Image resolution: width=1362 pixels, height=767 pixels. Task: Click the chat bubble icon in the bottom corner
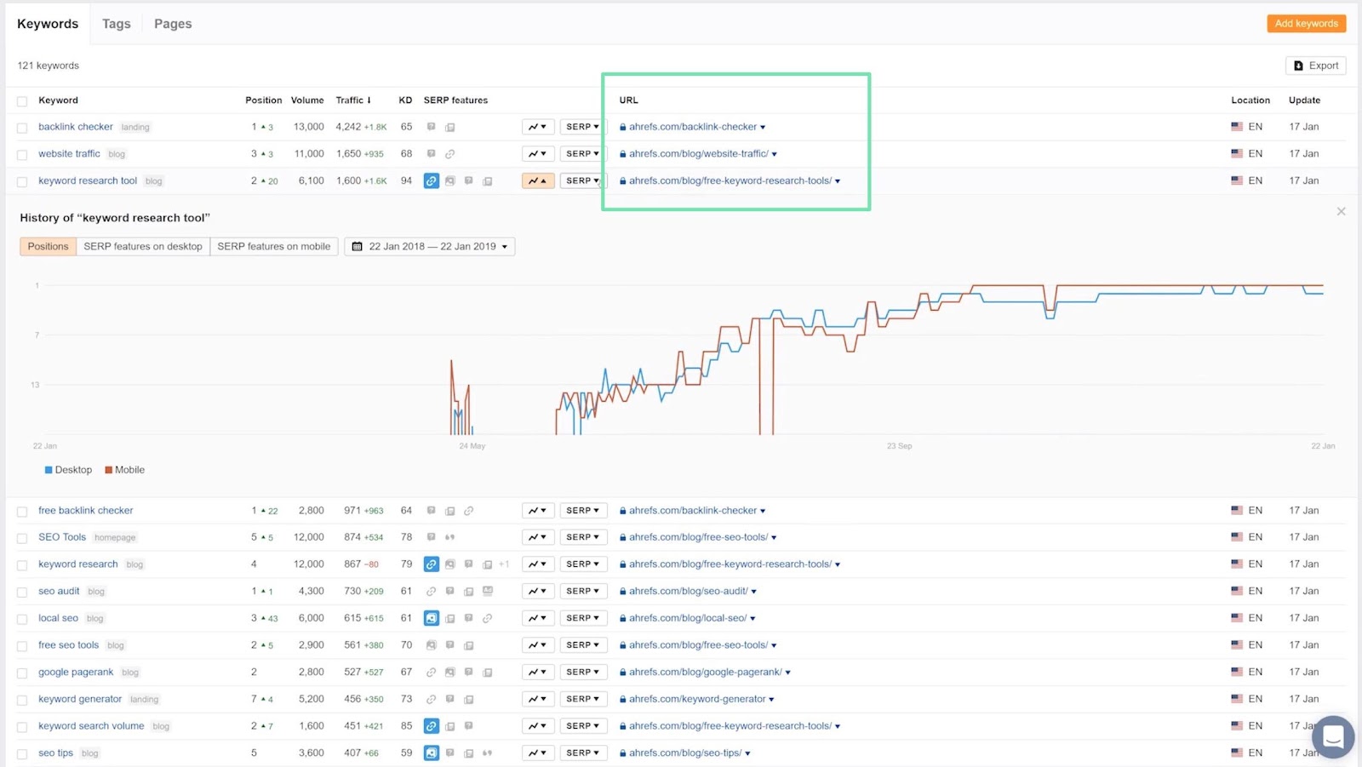(x=1332, y=736)
